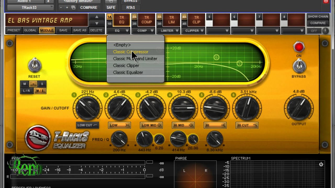Click the minus previous preset button
Viewport: 335px width, 188px height.
pos(61,8)
